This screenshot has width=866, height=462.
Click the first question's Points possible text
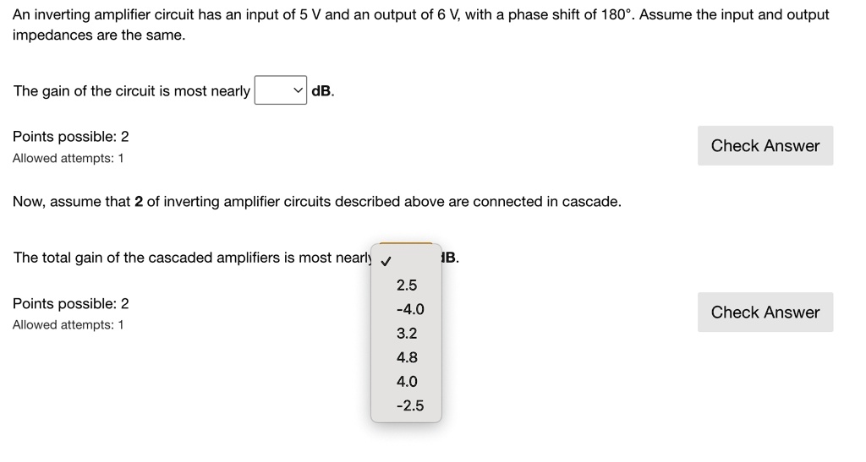71,137
